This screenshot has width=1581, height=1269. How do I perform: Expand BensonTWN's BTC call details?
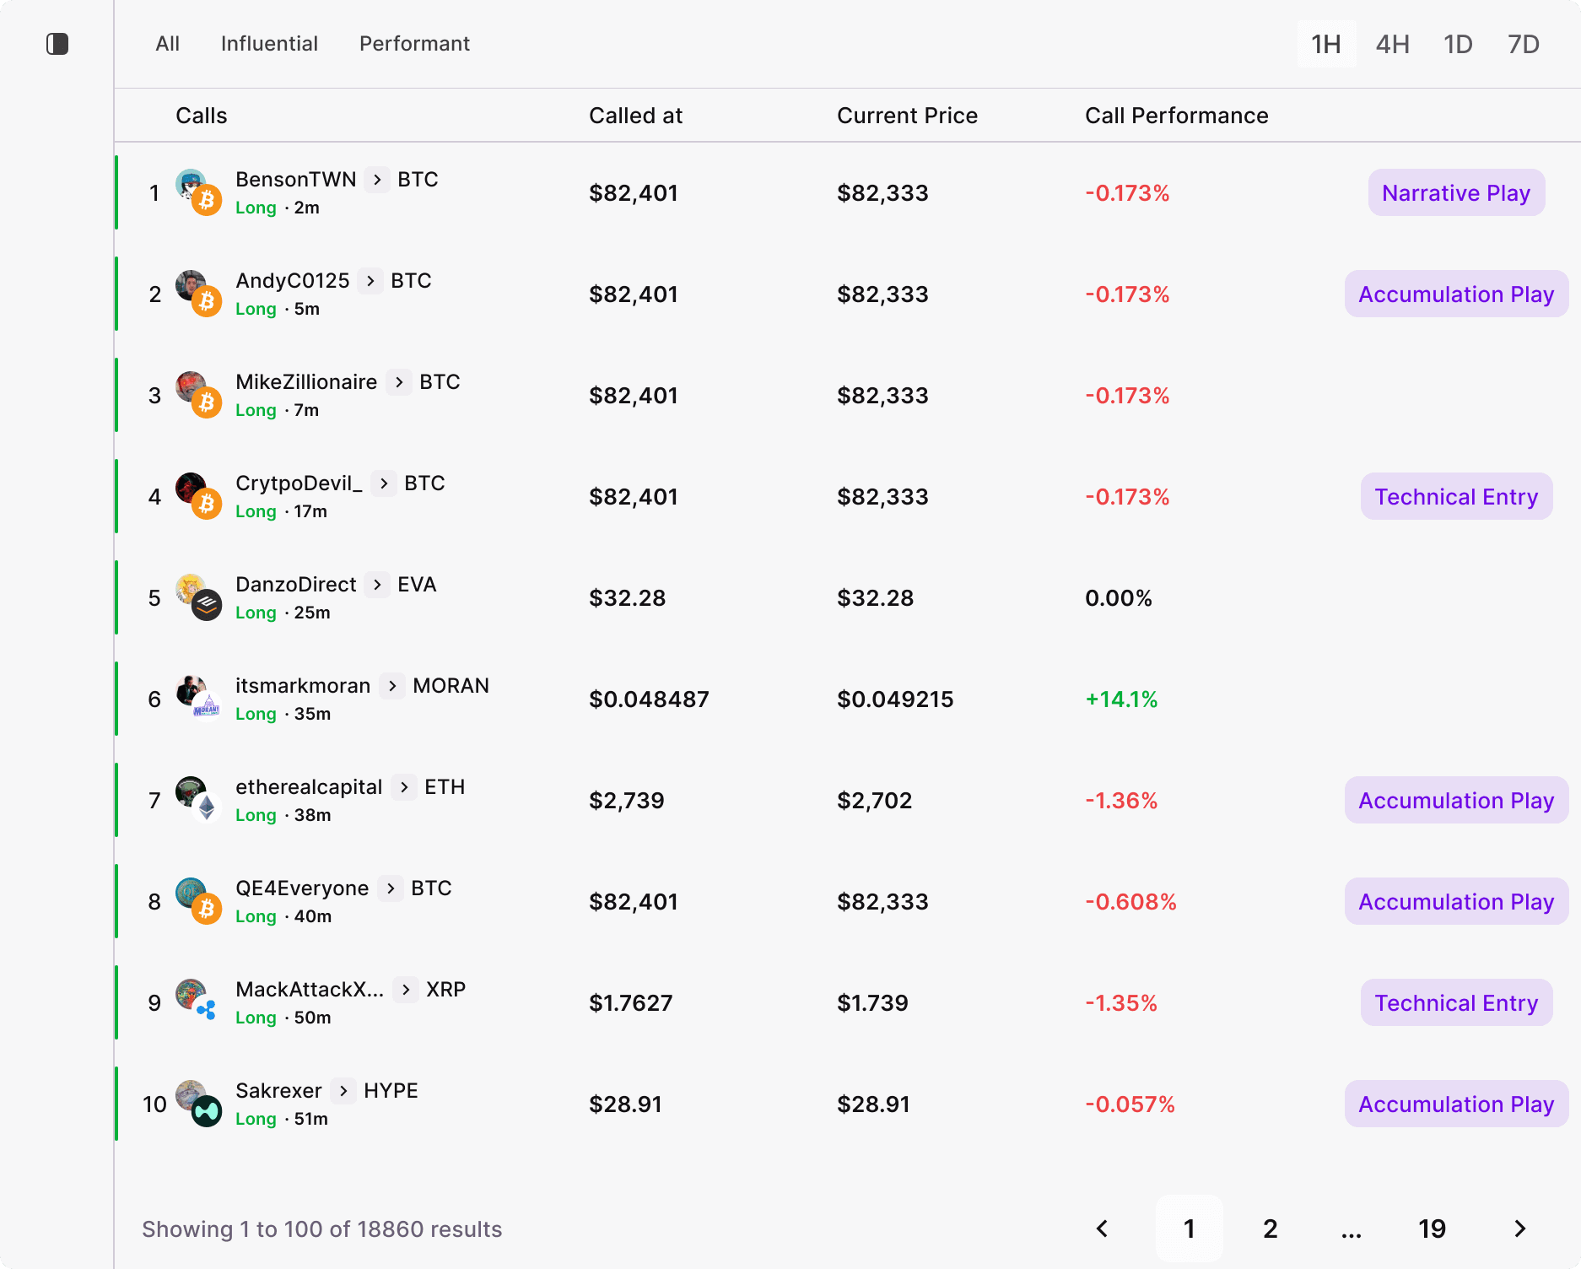tap(376, 180)
